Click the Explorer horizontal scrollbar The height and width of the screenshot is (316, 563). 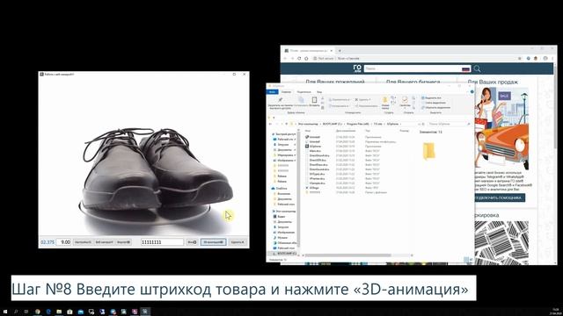point(347,255)
